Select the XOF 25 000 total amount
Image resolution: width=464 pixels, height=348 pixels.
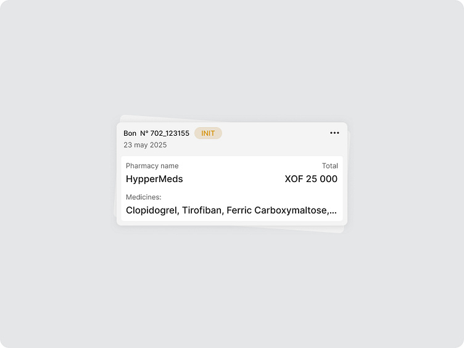(x=311, y=179)
